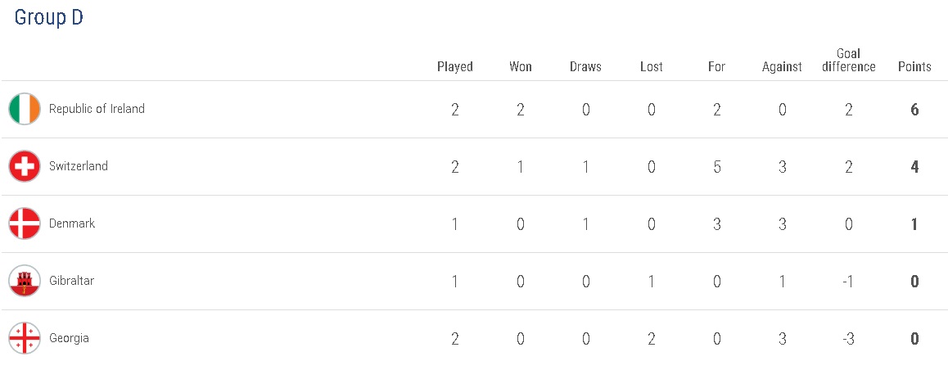Click the Won column header
The height and width of the screenshot is (370, 948).
[x=521, y=67]
